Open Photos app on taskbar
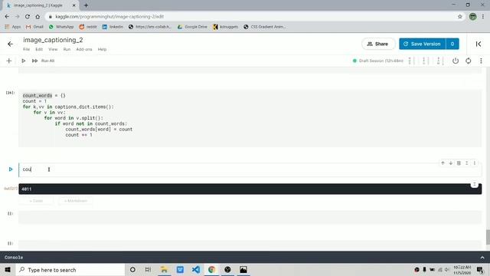This screenshot has height=276, width=490. click(x=243, y=270)
